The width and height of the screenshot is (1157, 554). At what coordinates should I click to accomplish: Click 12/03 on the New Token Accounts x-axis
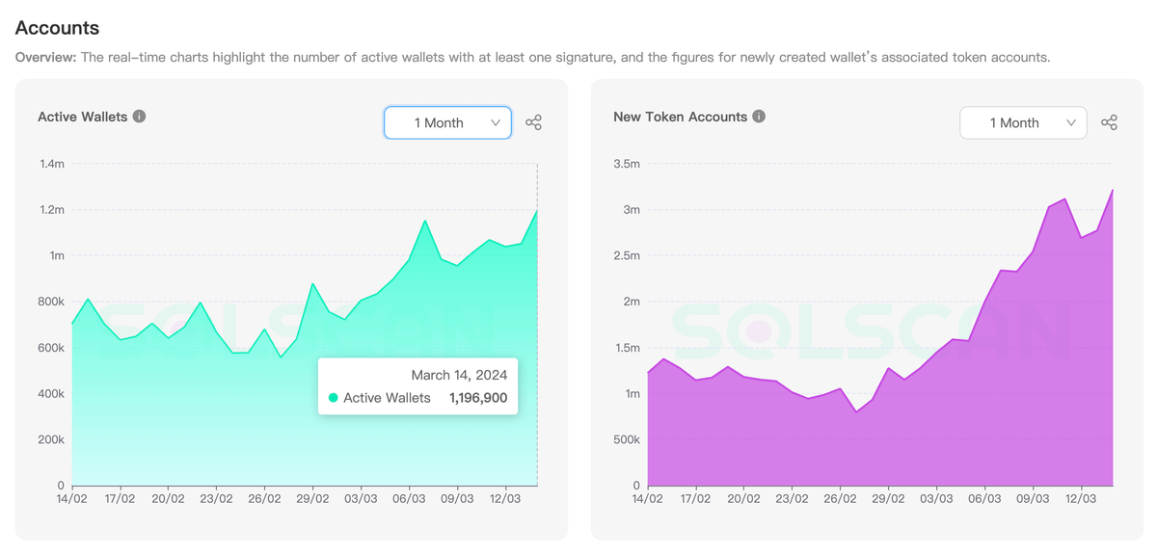(1081, 499)
